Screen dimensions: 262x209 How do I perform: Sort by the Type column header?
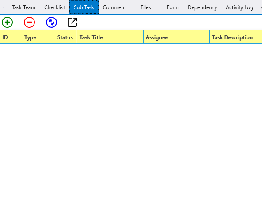38,37
